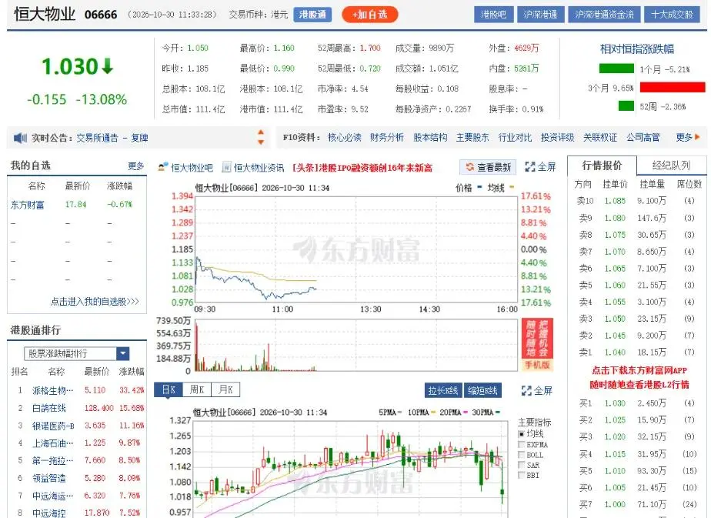Screen dimensions: 711x518
Task: Click the green 1个月 performance bar
Action: pyautogui.click(x=616, y=69)
